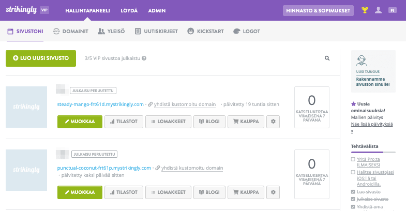Image resolution: width=406 pixels, height=211 pixels.
Task: Toggle Hallitse sivustojasi iOS:llä checkbox
Action: 353,172
